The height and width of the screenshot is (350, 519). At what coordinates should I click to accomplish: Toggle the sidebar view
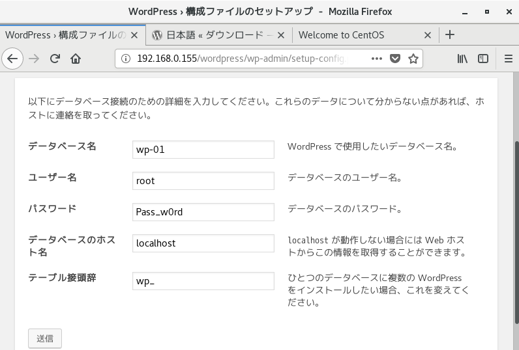(483, 59)
